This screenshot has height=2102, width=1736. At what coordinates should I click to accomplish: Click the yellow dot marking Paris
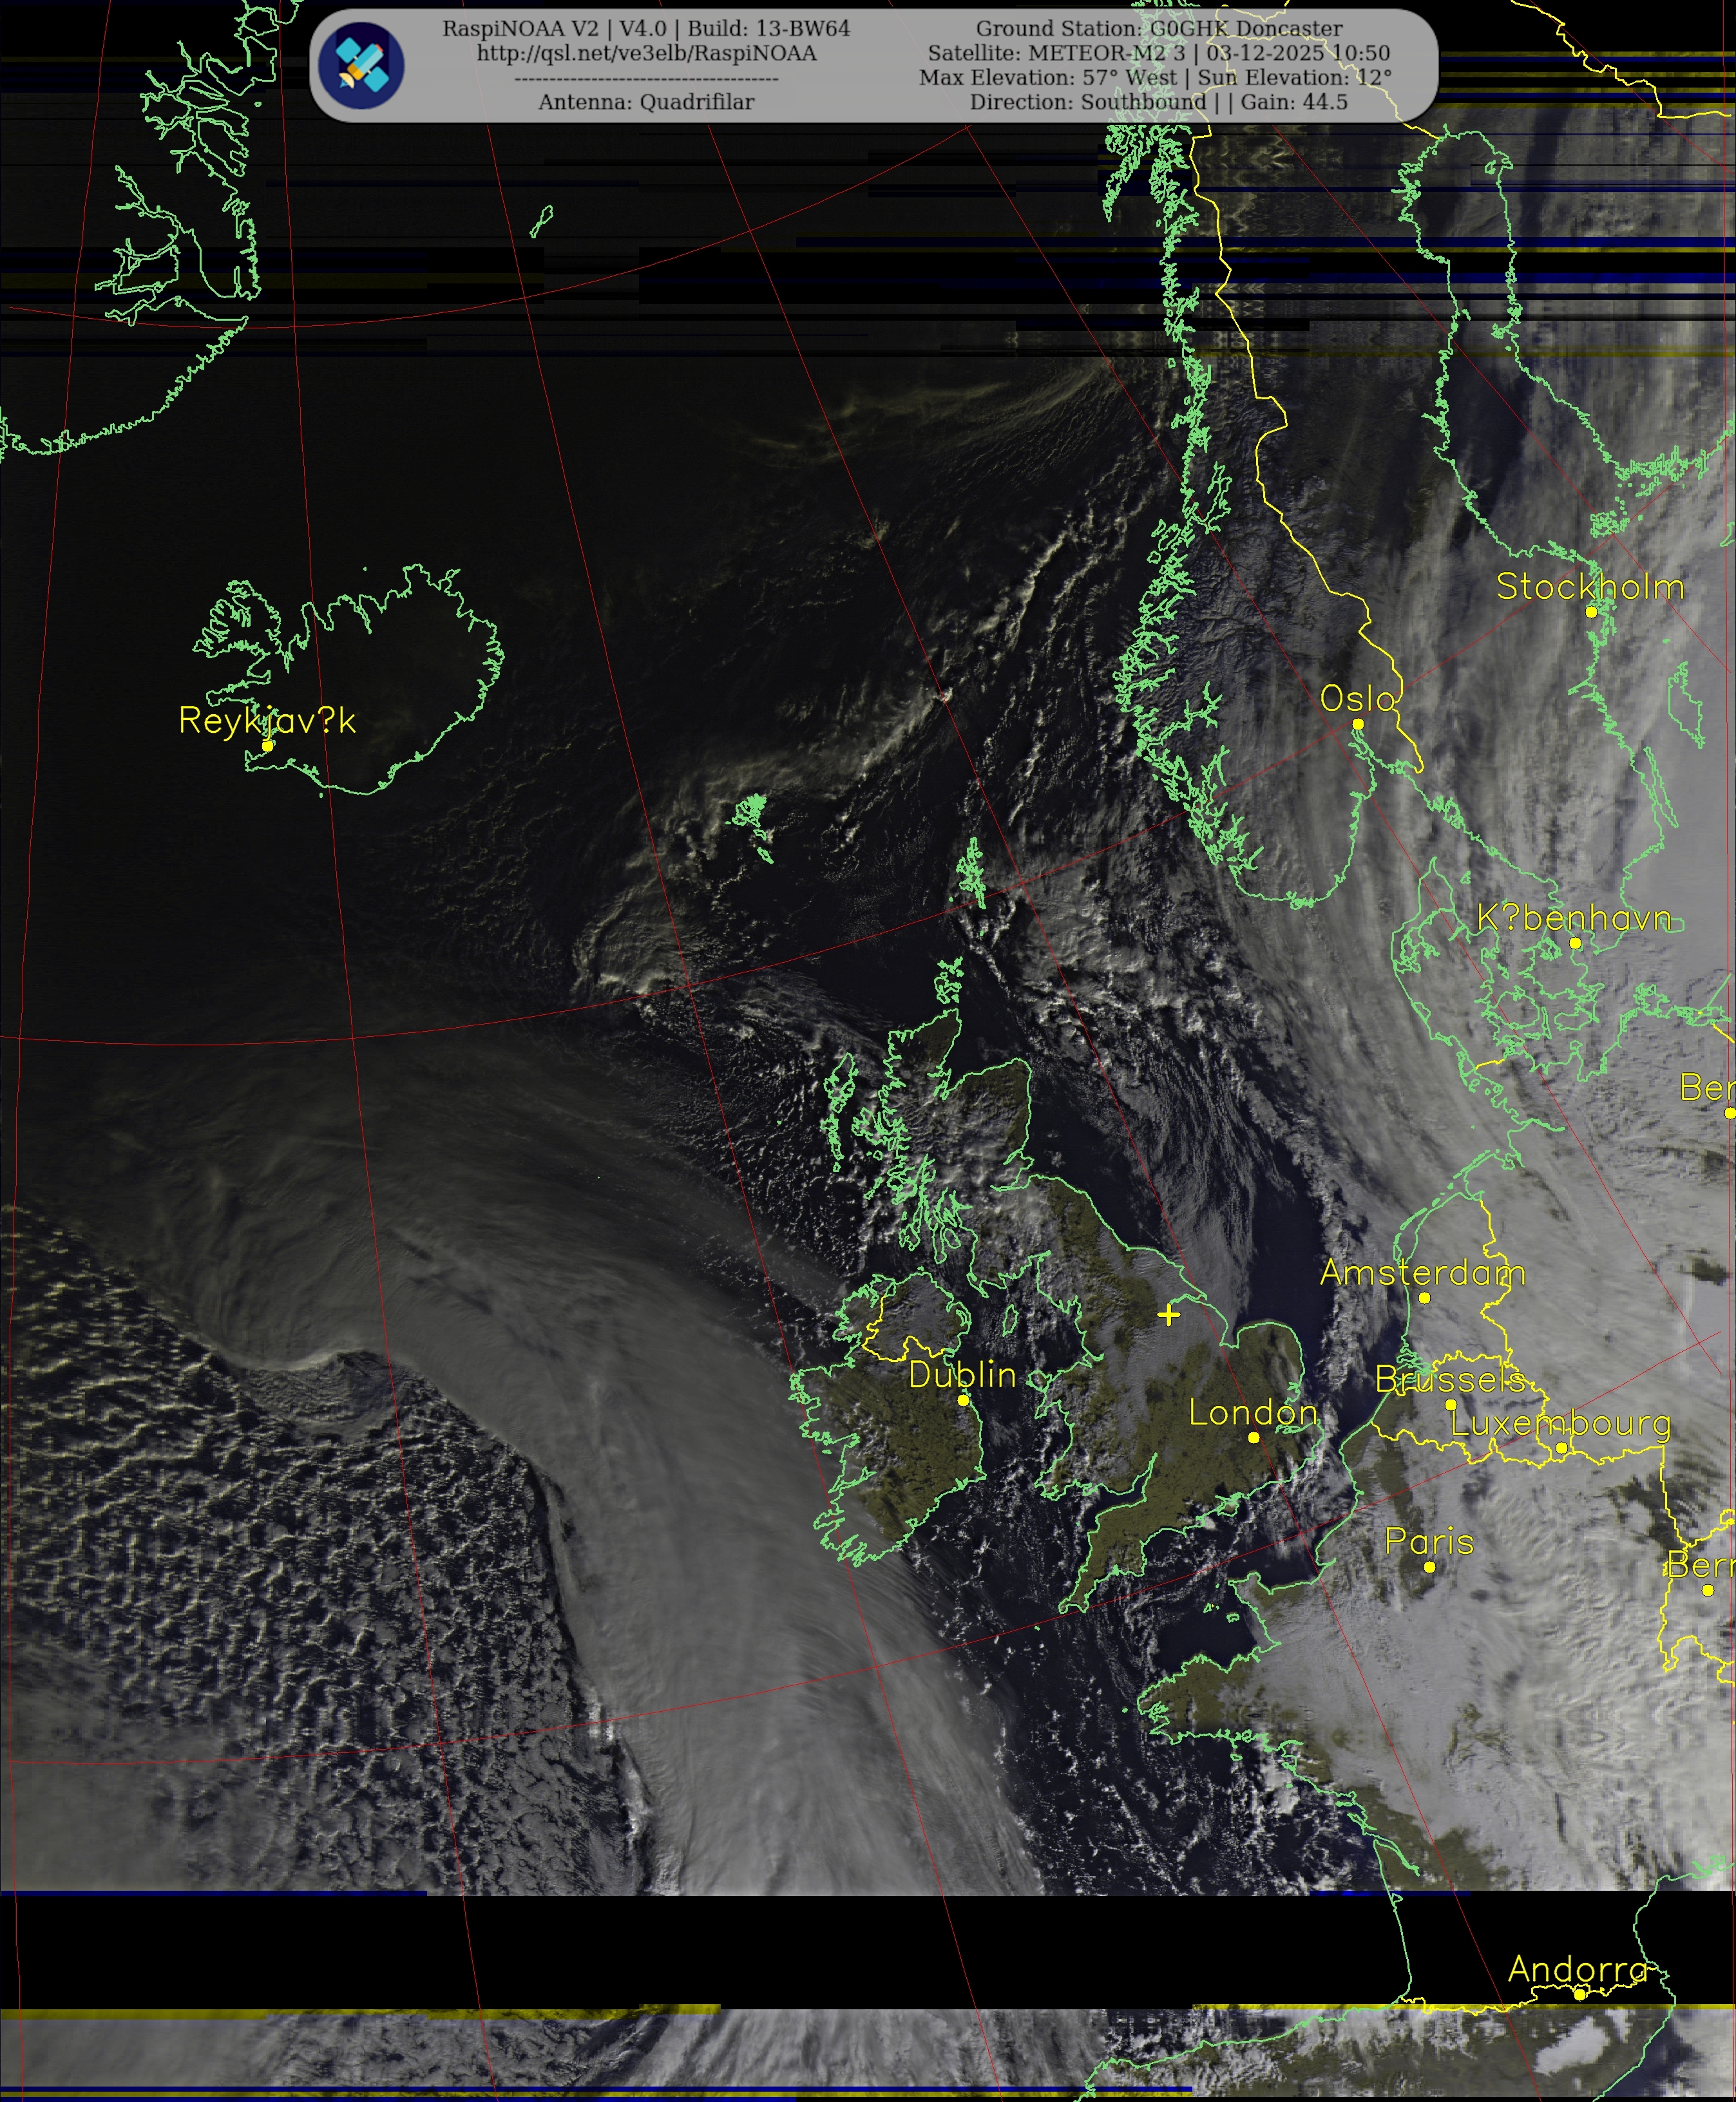click(x=1429, y=1567)
